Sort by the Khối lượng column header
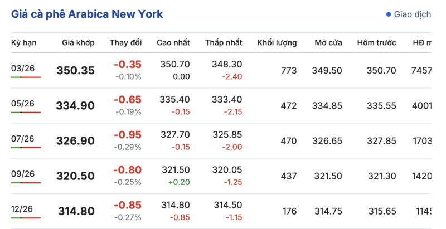 (x=277, y=43)
